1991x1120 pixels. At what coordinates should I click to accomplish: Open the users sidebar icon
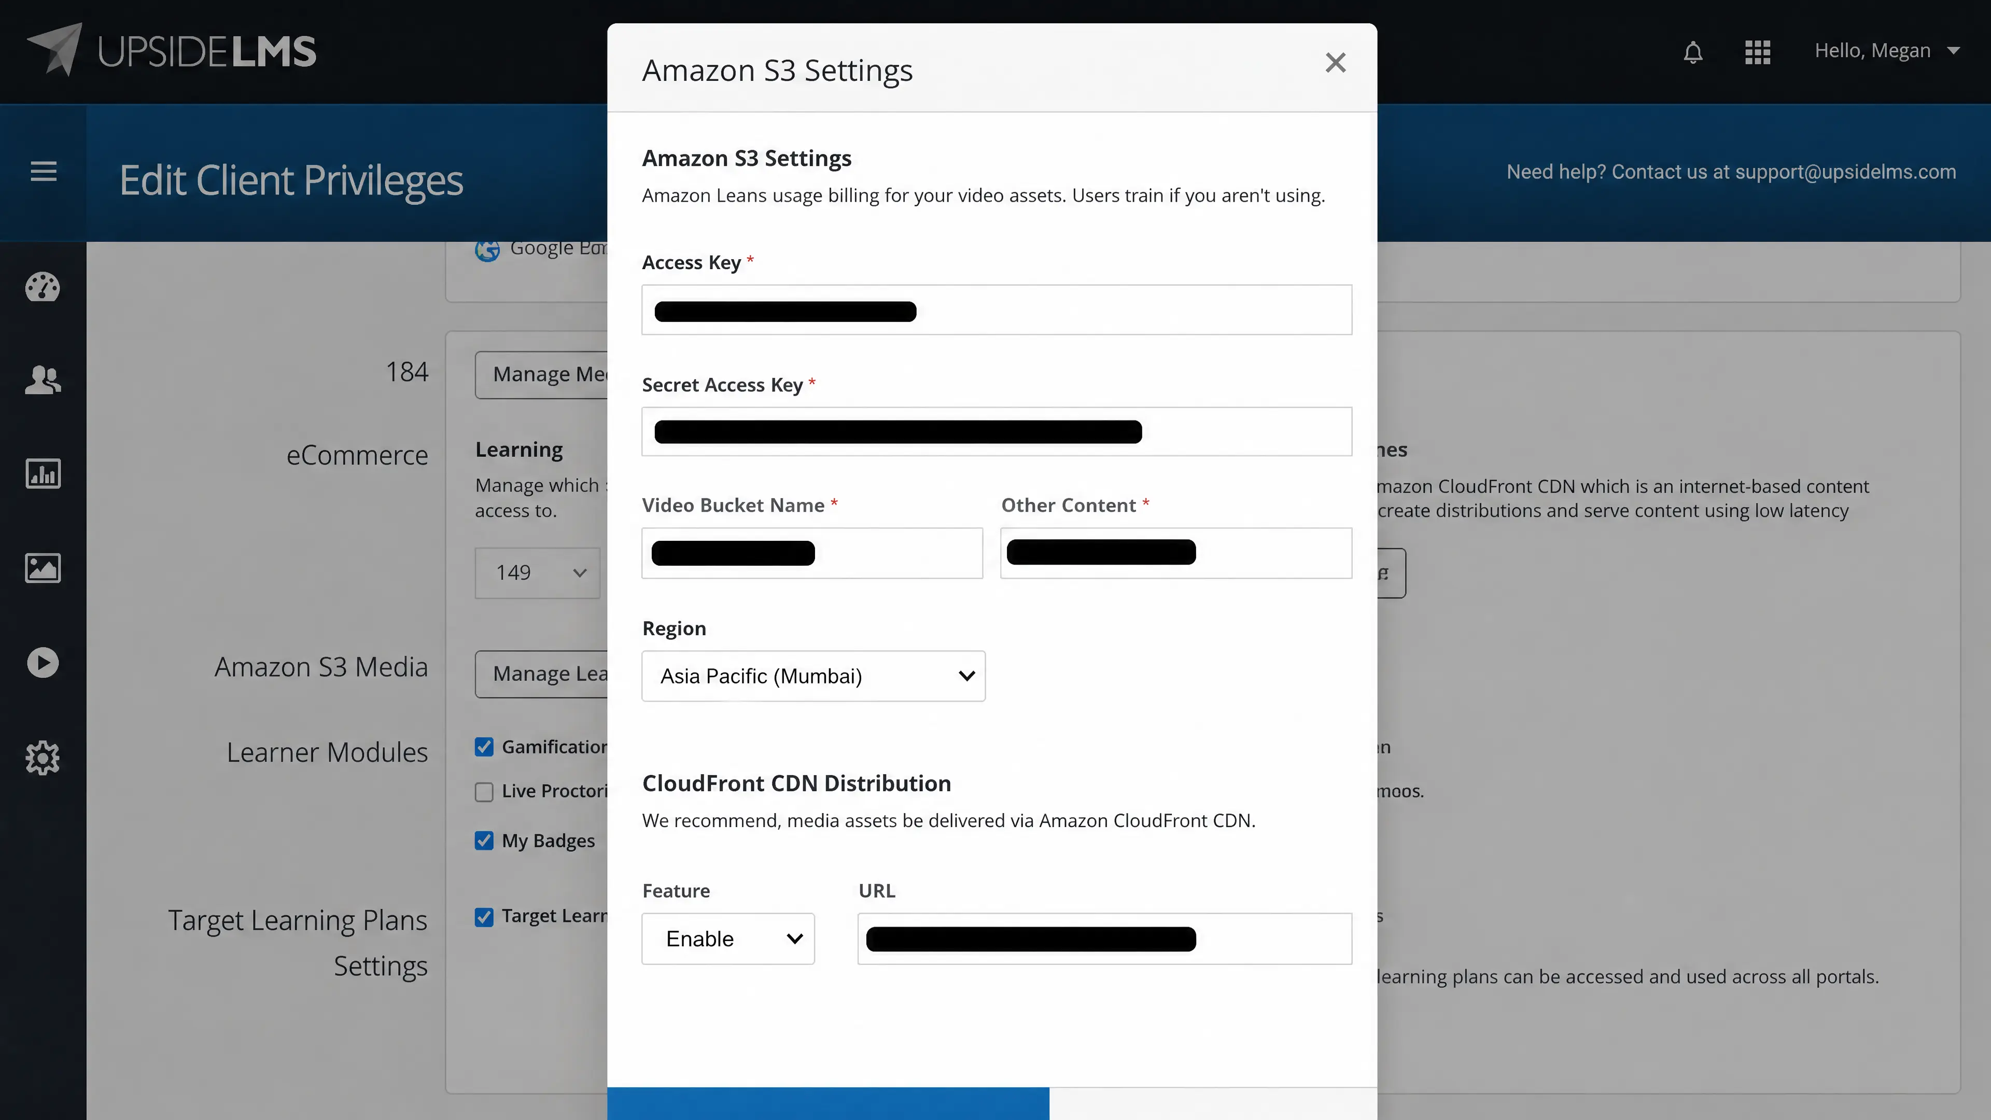click(43, 380)
